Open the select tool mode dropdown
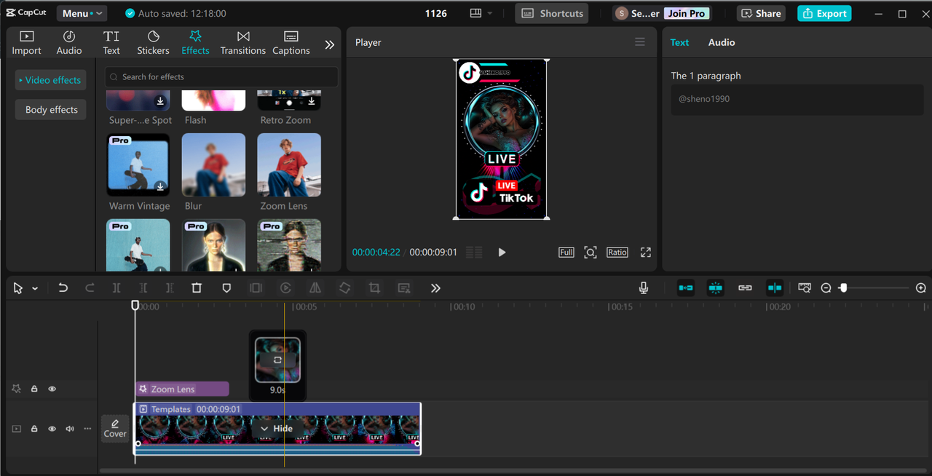Screen dimensions: 932x476 click(x=34, y=289)
